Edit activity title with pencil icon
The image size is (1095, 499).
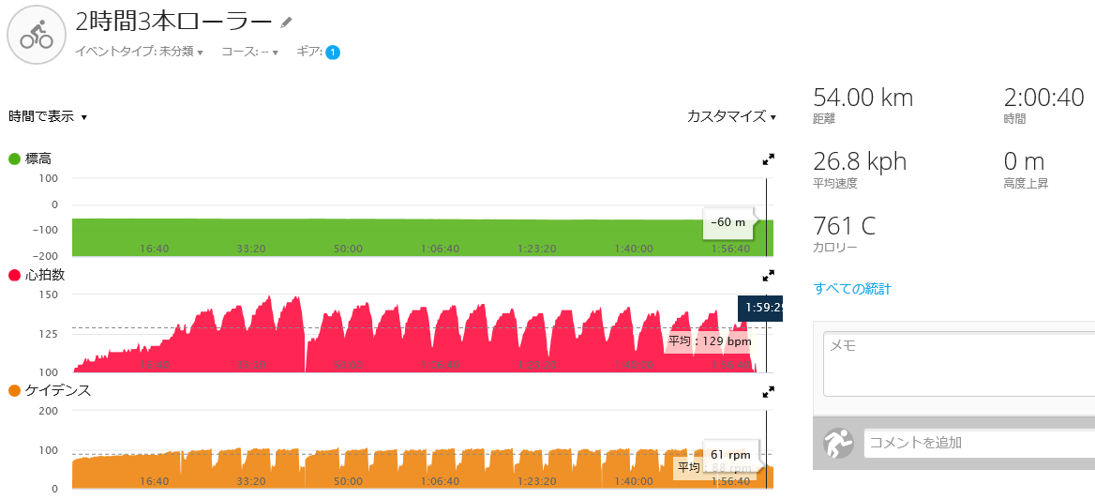click(x=286, y=23)
